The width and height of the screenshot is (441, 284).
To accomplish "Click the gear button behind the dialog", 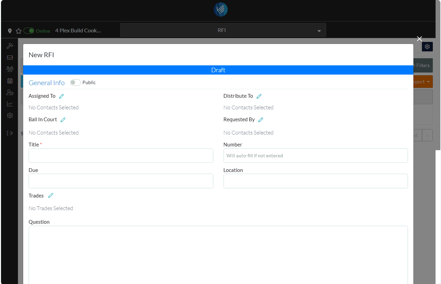I will tap(427, 47).
